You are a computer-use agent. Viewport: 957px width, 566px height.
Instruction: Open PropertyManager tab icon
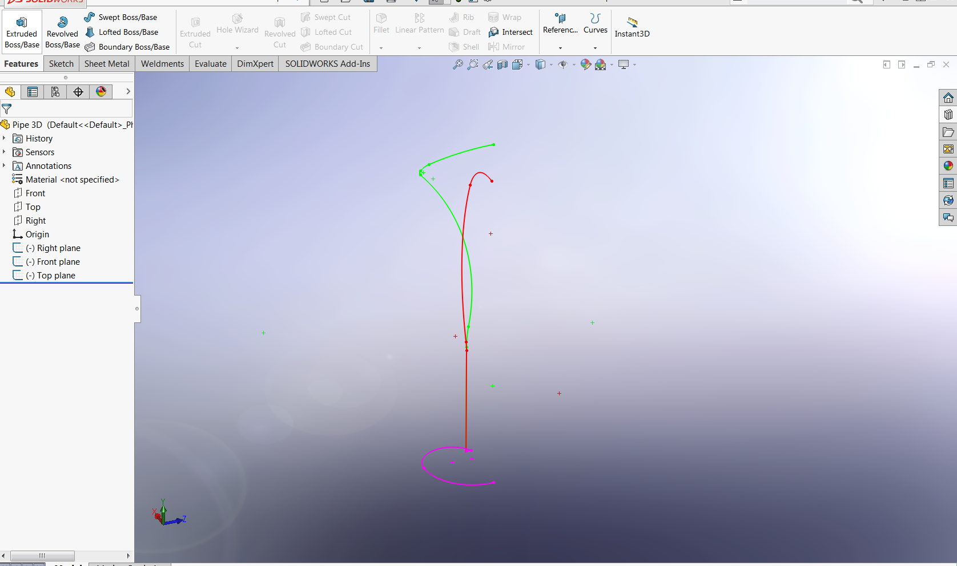click(x=33, y=92)
